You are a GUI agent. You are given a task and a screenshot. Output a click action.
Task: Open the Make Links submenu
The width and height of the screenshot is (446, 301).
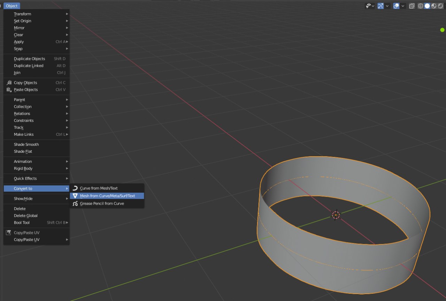(37, 135)
